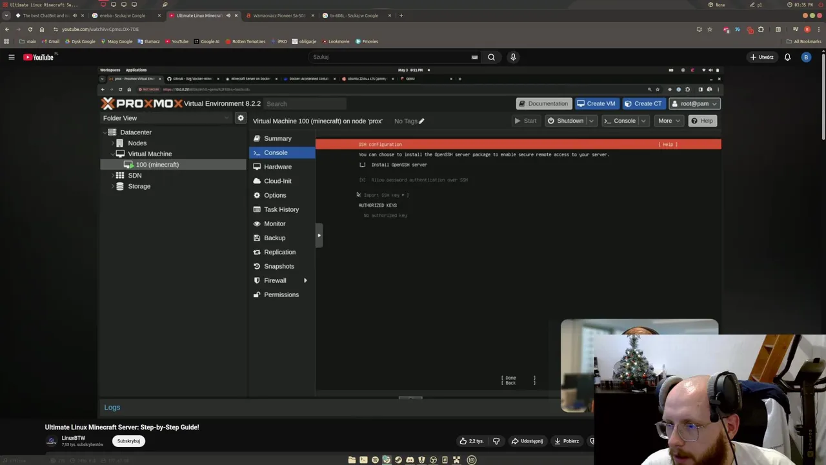Open the root@pam user menu
Viewport: 826px width, 465px height.
(694, 103)
